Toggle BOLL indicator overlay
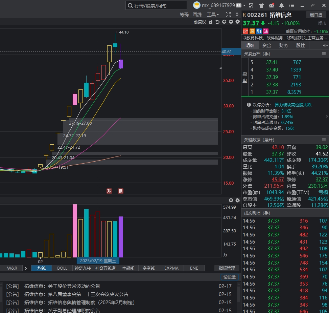Screen dimensions: 329x313 62,268
